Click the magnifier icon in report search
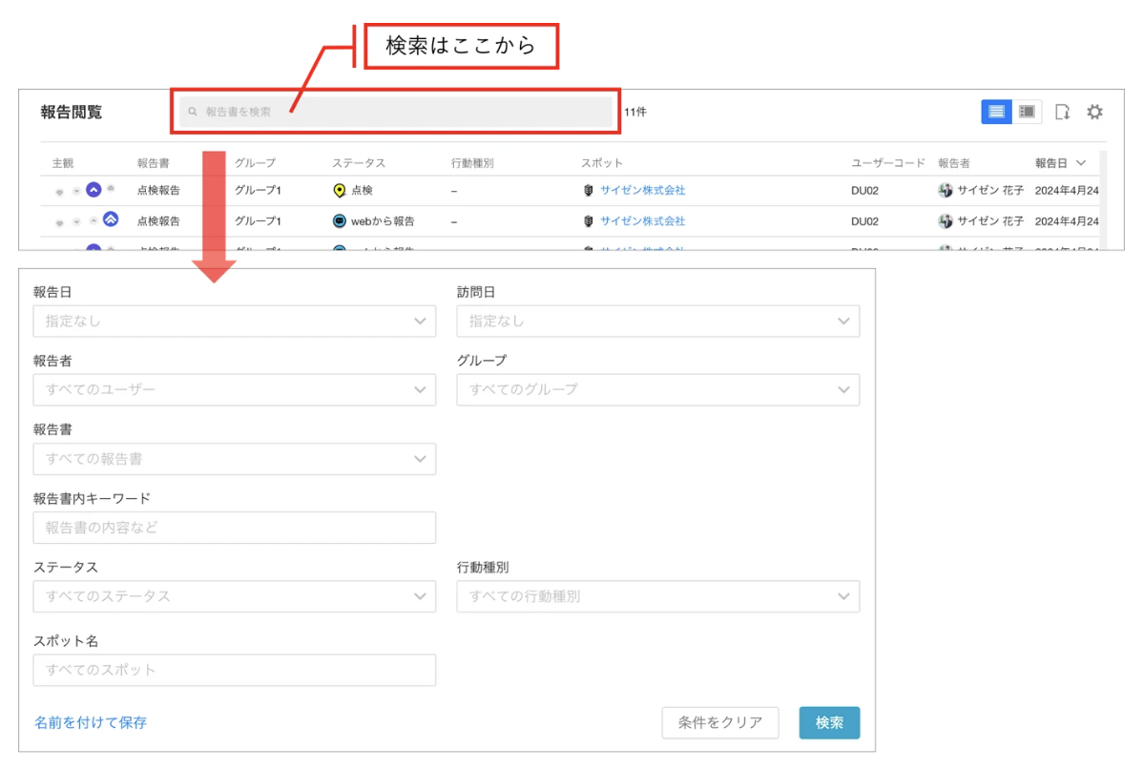Viewport: 1143px width, 769px height. 193,112
